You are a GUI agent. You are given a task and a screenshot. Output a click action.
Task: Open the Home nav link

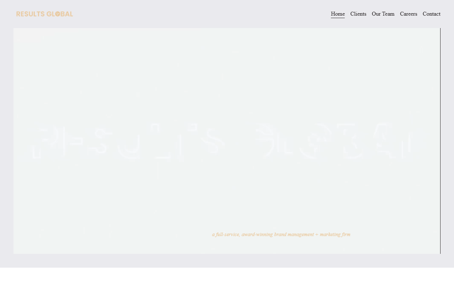tap(338, 14)
